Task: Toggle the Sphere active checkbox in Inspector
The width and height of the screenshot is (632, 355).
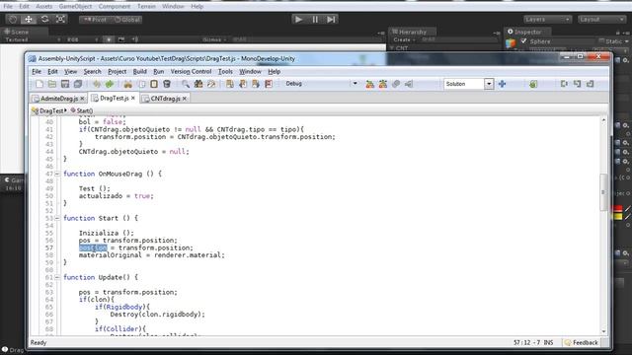Action: click(x=523, y=41)
